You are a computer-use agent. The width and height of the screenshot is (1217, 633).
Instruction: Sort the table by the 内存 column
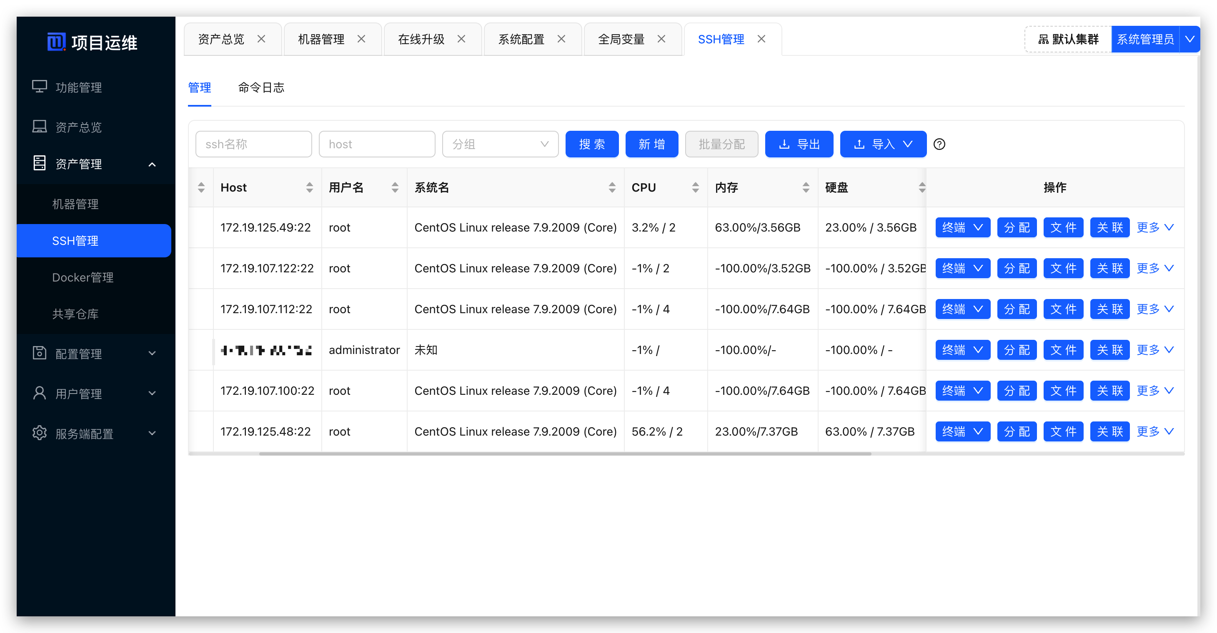point(806,187)
